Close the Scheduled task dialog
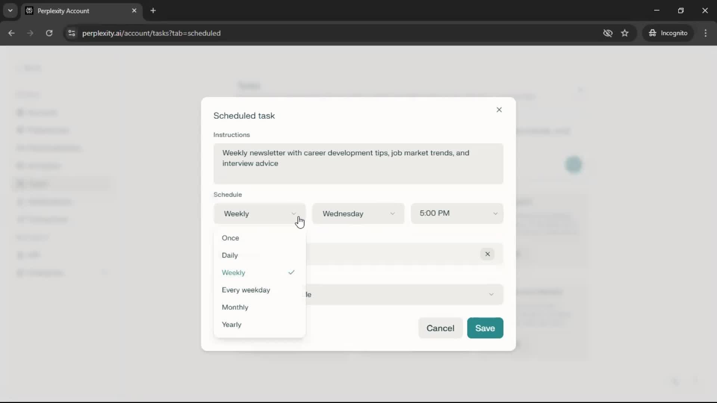 [499, 110]
